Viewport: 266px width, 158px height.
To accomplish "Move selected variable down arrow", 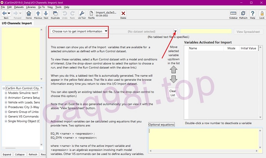I will 174,79.
